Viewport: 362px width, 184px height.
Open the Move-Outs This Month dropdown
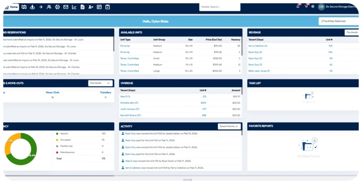(x=100, y=83)
